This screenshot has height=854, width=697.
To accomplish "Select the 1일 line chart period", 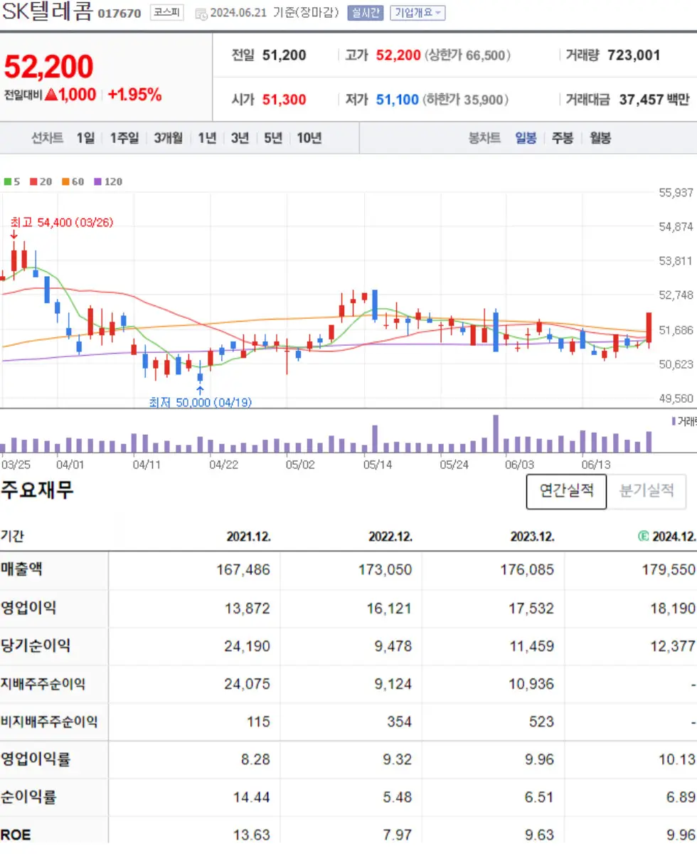I will click(x=85, y=138).
